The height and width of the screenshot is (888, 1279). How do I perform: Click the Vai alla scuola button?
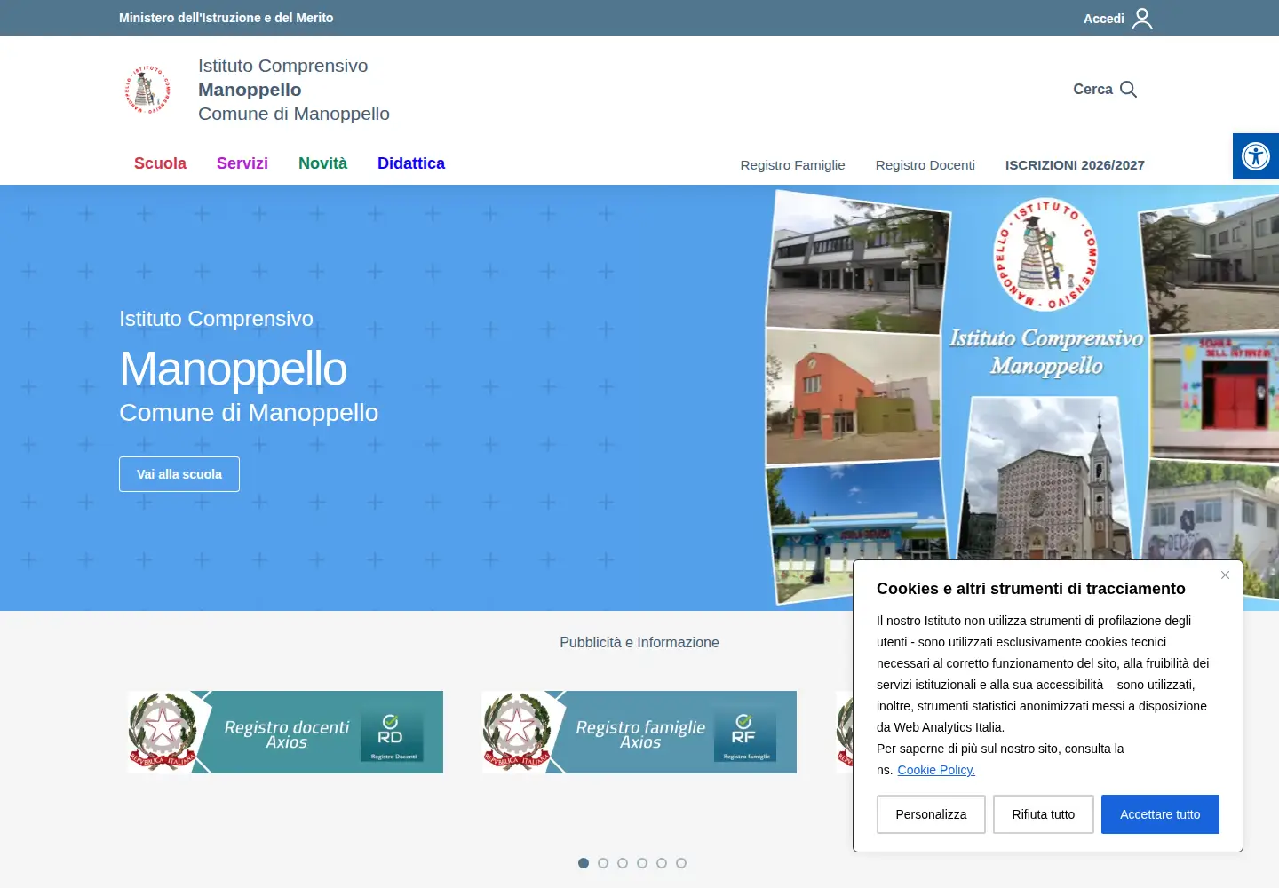click(x=179, y=474)
